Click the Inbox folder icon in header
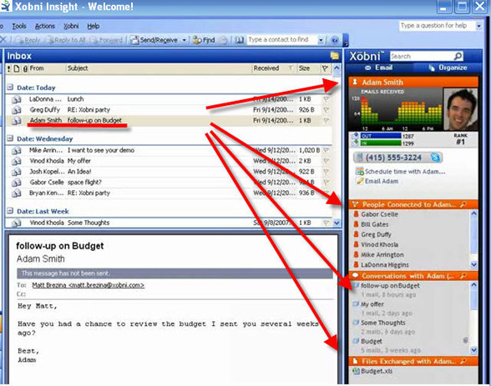This screenshot has height=386, width=491. (334, 56)
